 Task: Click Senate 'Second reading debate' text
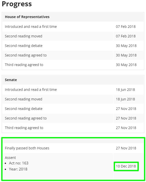(x=23, y=109)
